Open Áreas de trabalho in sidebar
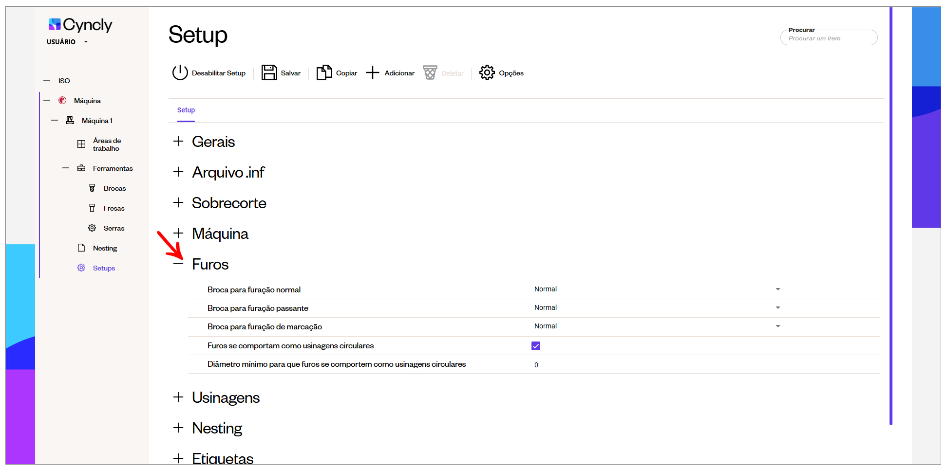 tap(107, 144)
